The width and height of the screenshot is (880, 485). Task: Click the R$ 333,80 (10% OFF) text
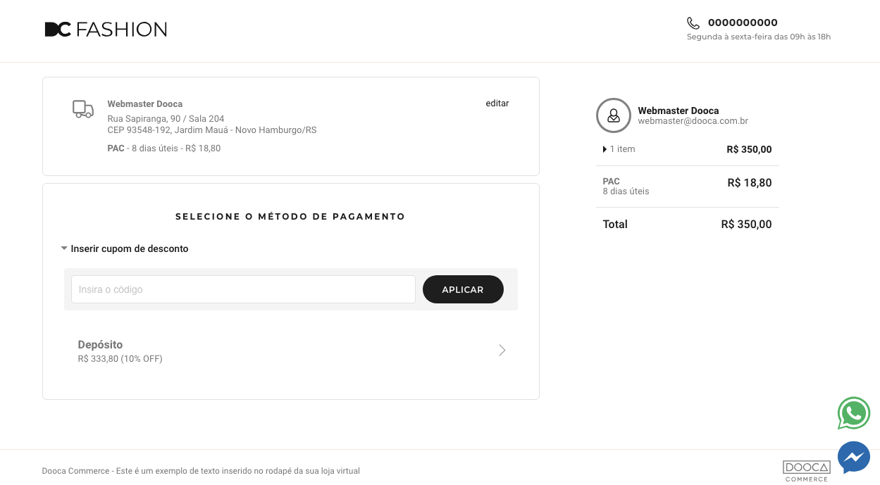(x=120, y=359)
